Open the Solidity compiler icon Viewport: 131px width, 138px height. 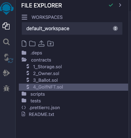coord(9,58)
